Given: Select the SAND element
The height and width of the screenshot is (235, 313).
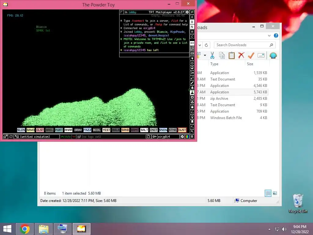Looking at the screenshot, I should tap(125, 130).
